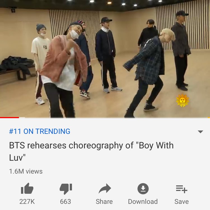Click the circular Download arrow icon
This screenshot has width=210, height=210.
tap(143, 189)
